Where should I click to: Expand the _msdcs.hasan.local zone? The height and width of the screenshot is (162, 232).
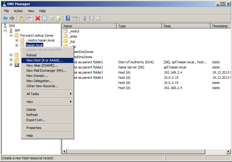pos(17,40)
